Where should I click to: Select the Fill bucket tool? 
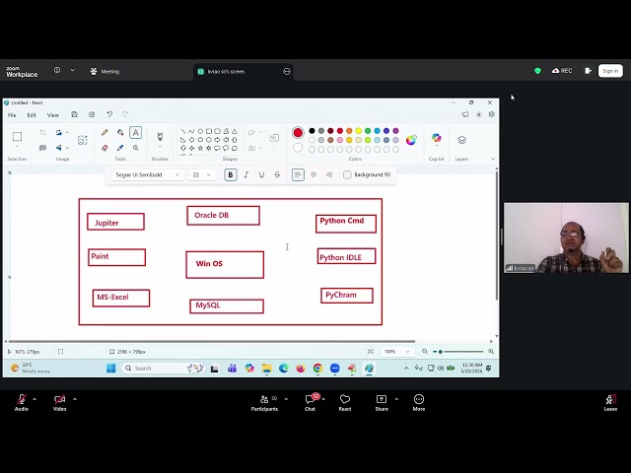tap(120, 132)
